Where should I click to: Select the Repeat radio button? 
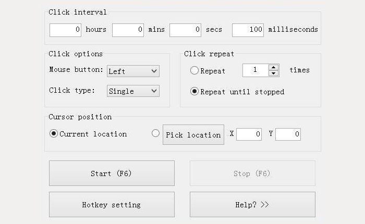click(x=194, y=71)
